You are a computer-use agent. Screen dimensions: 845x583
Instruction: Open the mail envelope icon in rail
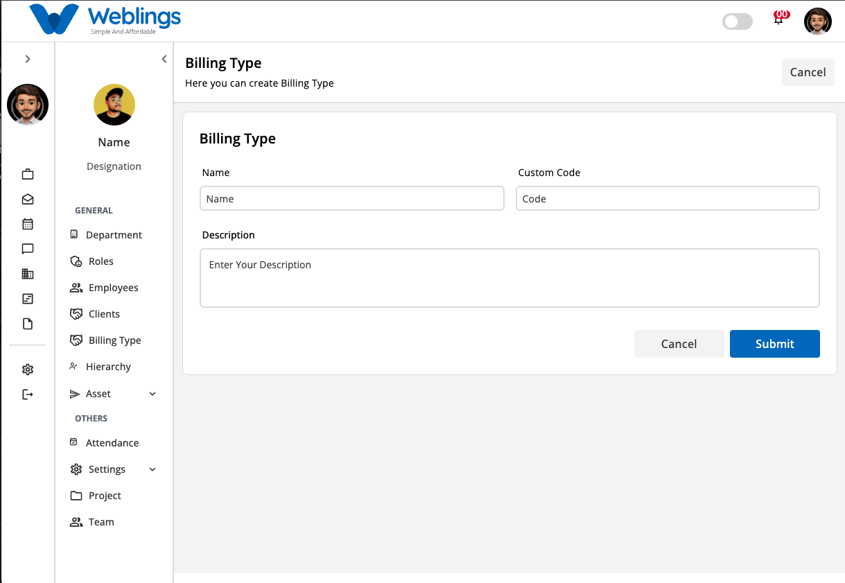28,199
